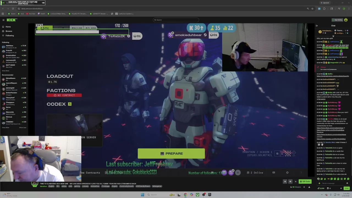The height and width of the screenshot is (198, 352).
Task: Open YouTube bookmark
Action: tap(31, 13)
